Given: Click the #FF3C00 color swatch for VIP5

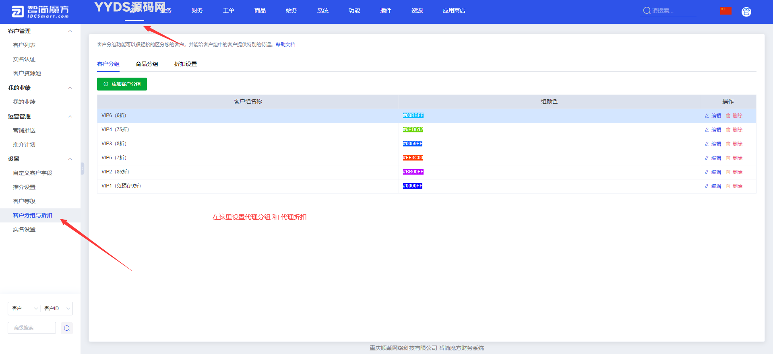Looking at the screenshot, I should pyautogui.click(x=413, y=158).
